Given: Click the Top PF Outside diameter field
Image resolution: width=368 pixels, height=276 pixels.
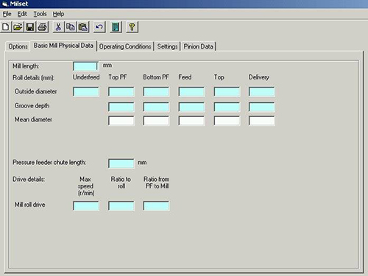Looking at the screenshot, I should click(x=121, y=91).
